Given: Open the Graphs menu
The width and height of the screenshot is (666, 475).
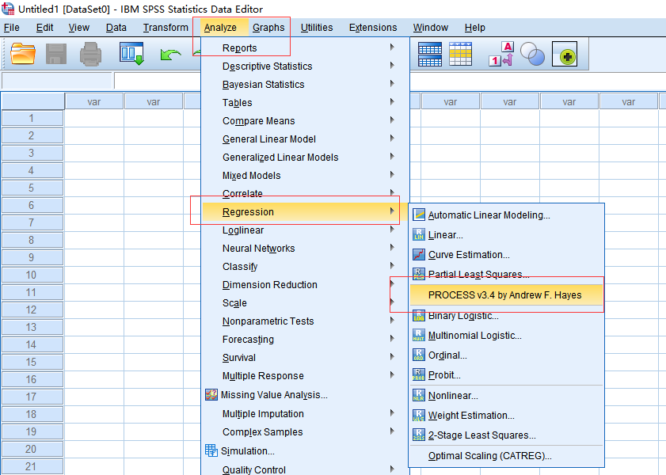Looking at the screenshot, I should [x=268, y=28].
